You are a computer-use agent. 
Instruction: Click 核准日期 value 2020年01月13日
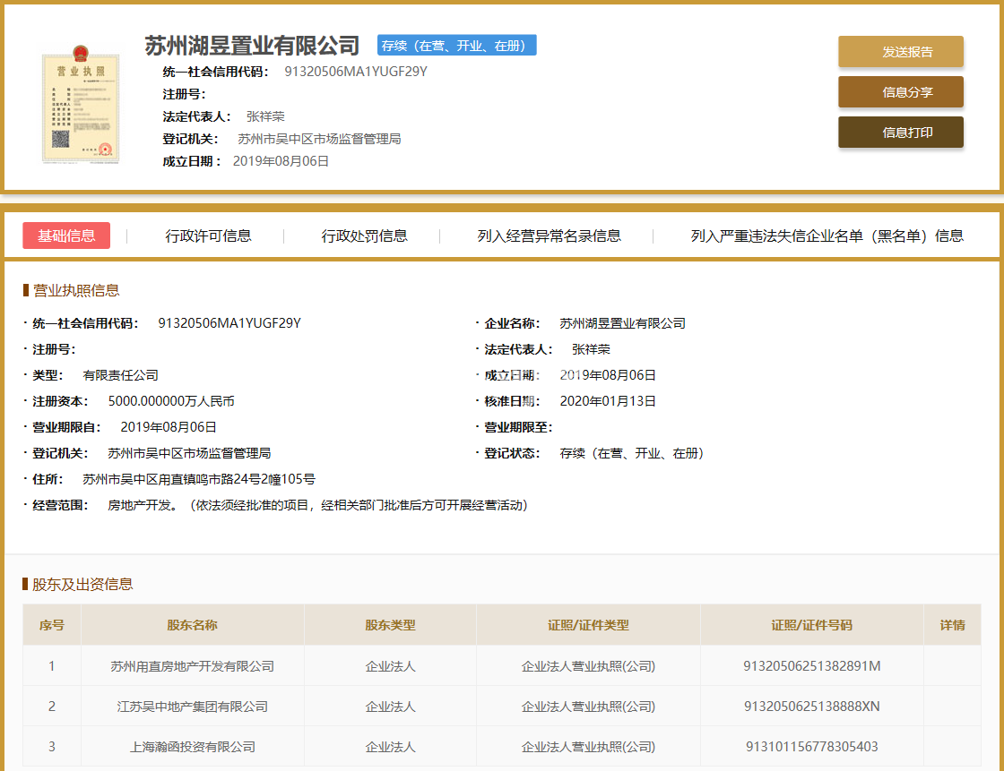tap(608, 401)
